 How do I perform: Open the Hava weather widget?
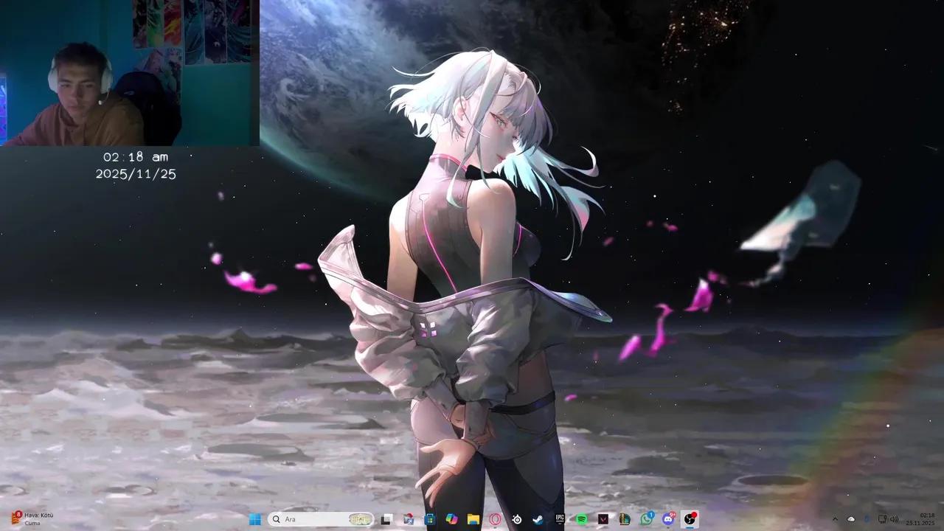pos(32,519)
